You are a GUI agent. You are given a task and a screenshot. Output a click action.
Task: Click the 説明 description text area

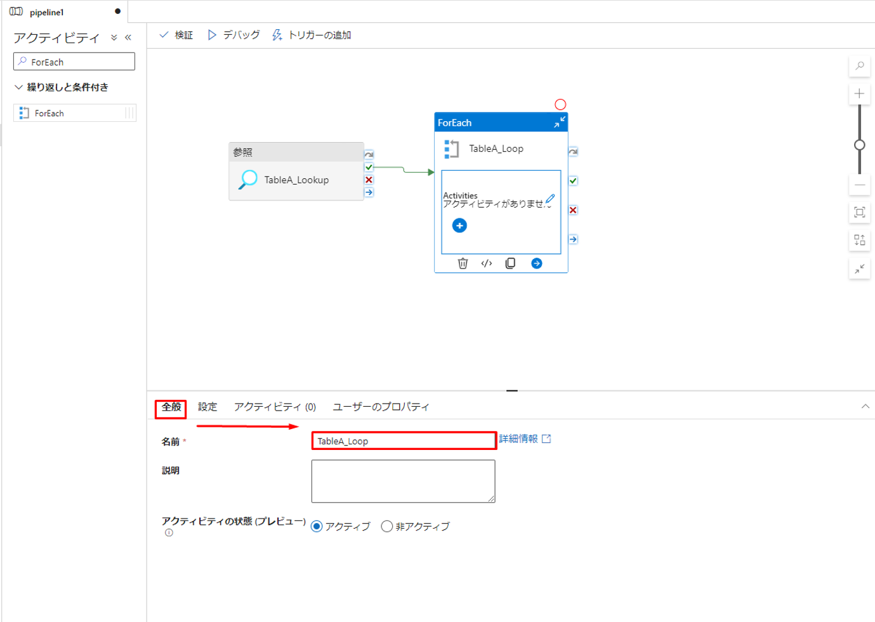(404, 481)
